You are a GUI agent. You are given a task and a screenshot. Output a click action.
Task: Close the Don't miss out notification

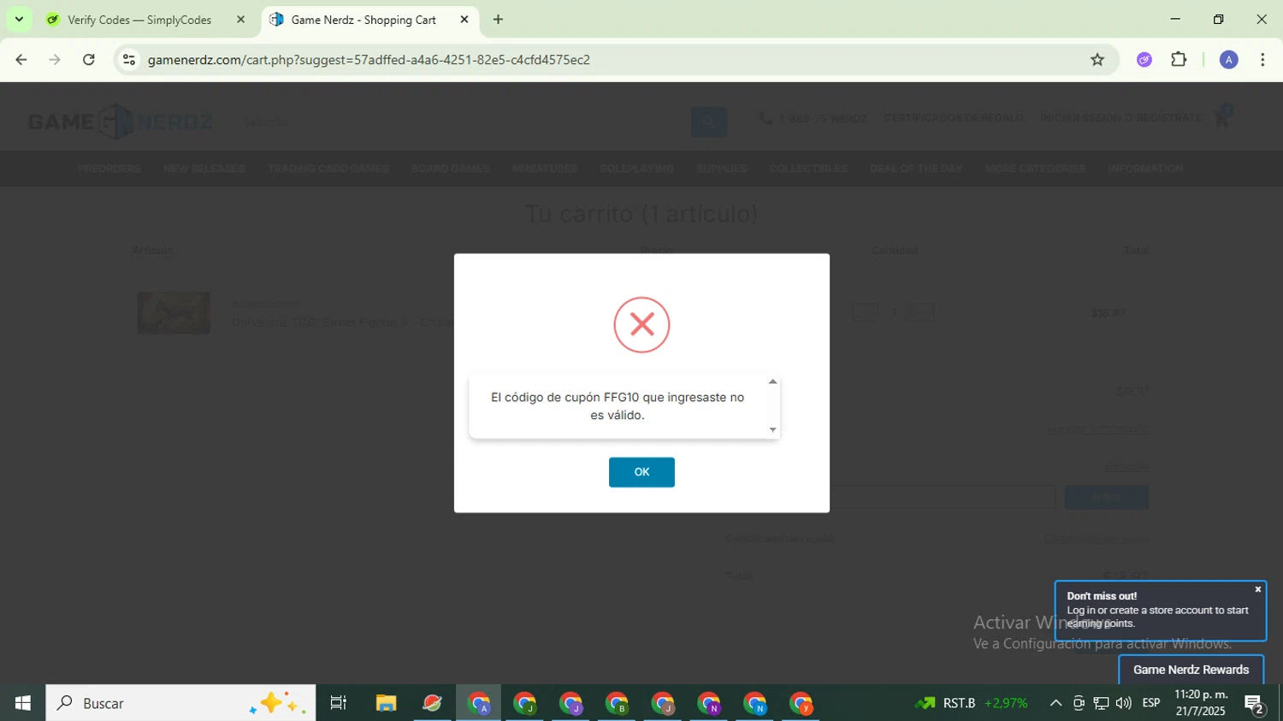(1258, 589)
